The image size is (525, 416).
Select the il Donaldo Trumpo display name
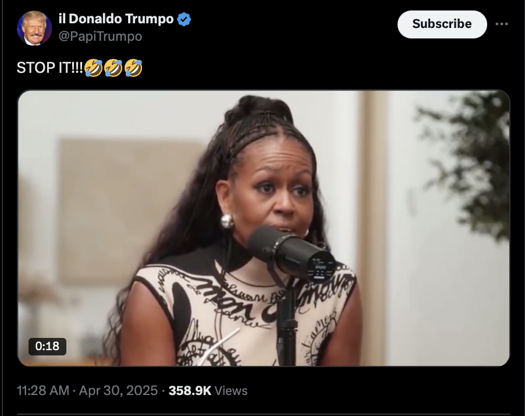(x=116, y=19)
